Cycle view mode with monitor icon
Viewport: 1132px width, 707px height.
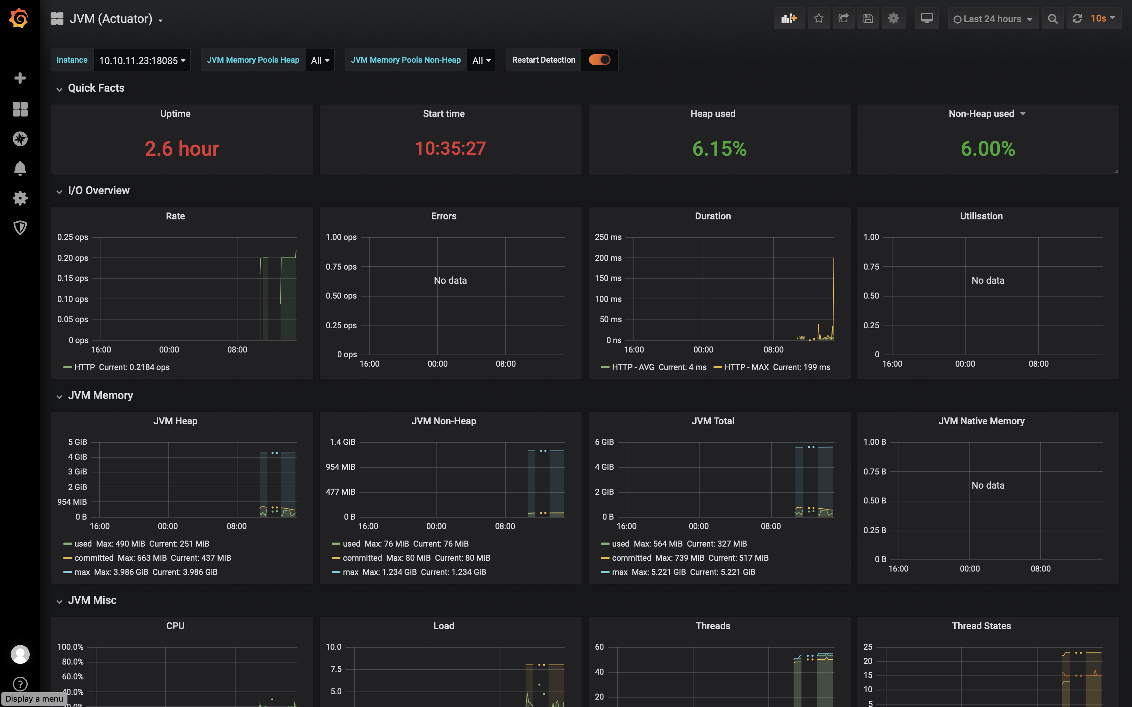(x=927, y=19)
